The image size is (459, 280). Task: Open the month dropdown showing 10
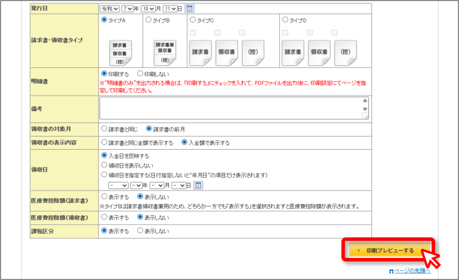[x=148, y=9]
